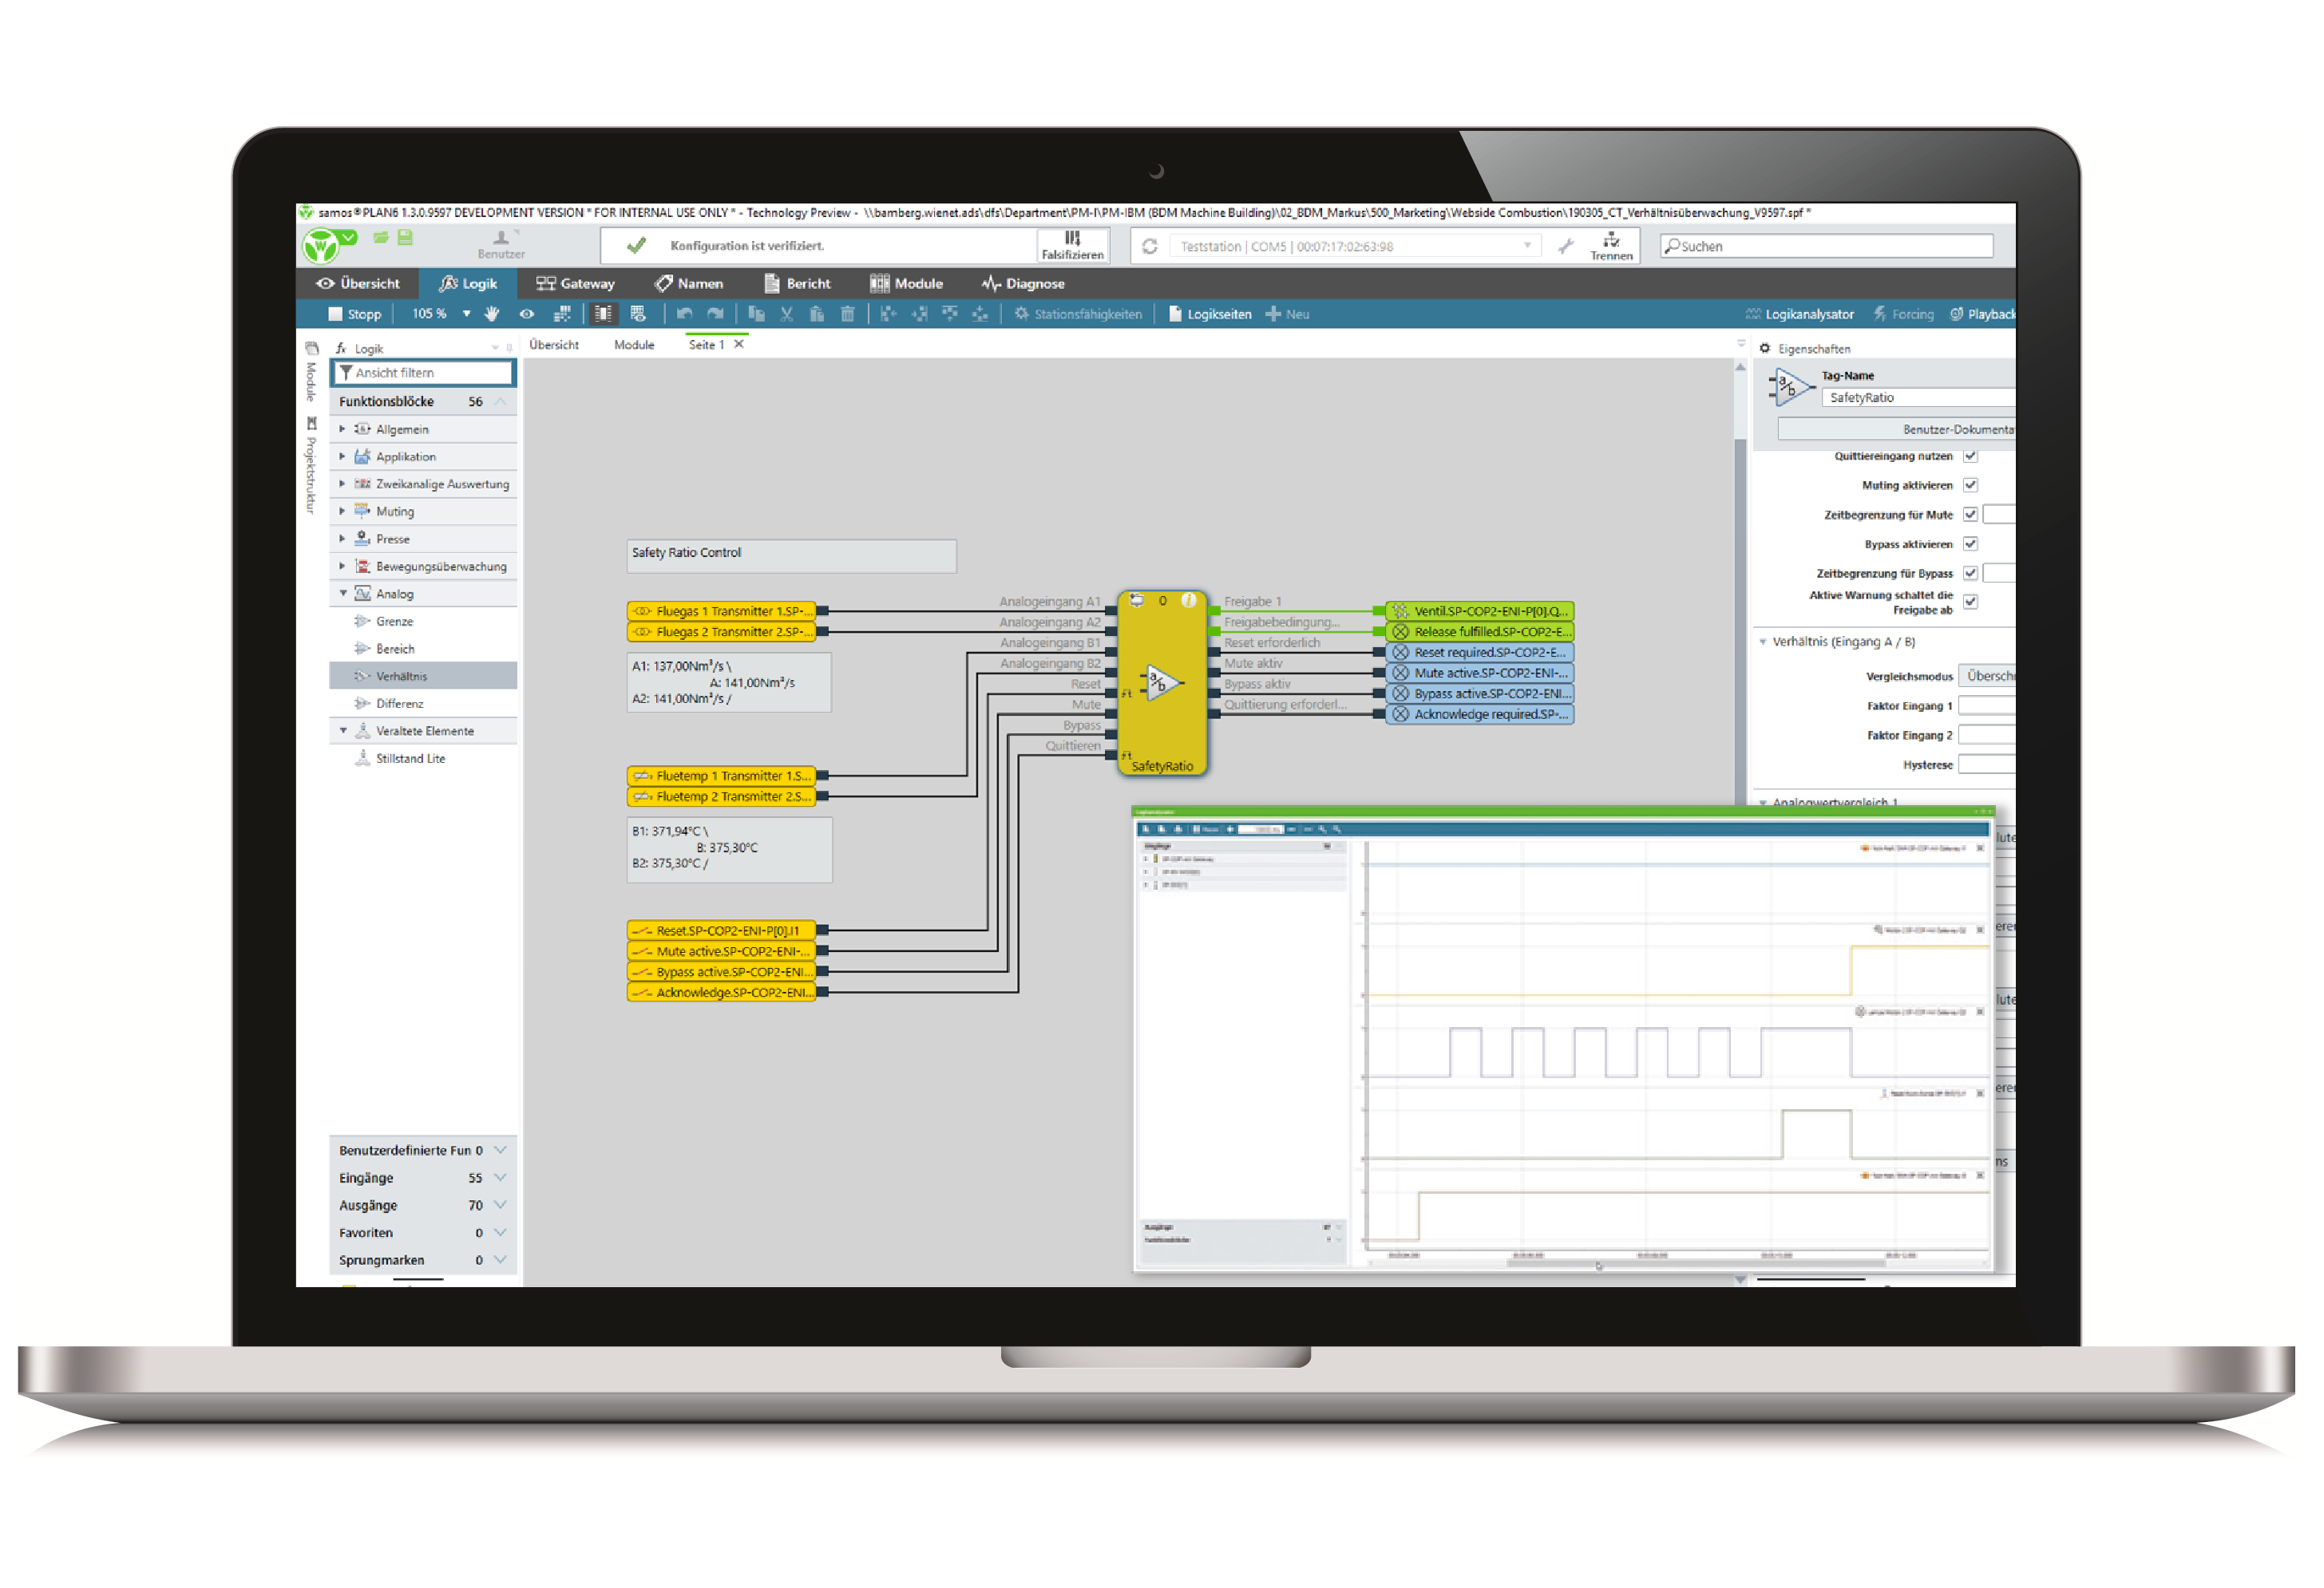This screenshot has width=2324, height=1588.
Task: Click the Falsifizieren button
Action: tap(1072, 246)
